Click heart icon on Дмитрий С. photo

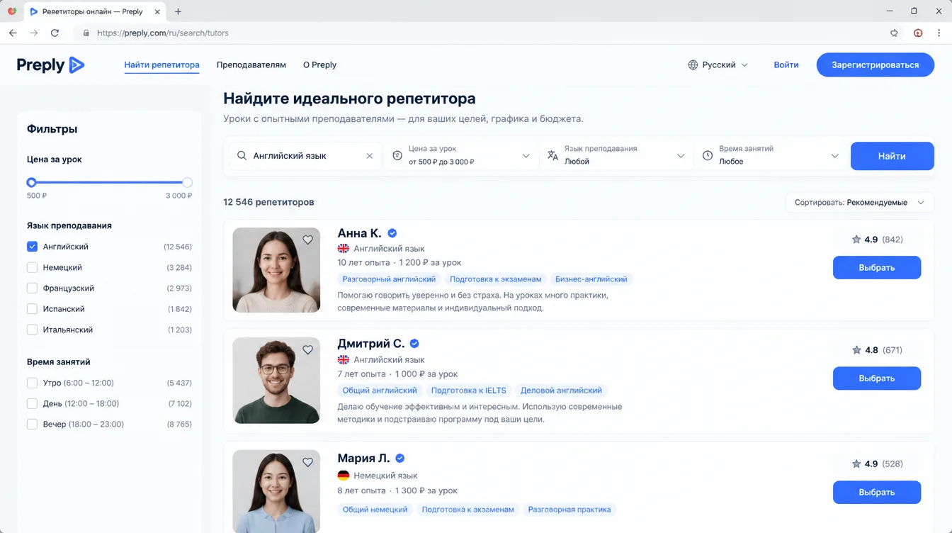(x=307, y=349)
